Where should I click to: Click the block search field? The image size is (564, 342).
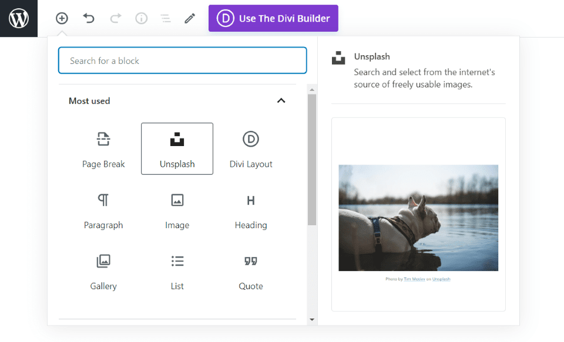click(x=182, y=60)
